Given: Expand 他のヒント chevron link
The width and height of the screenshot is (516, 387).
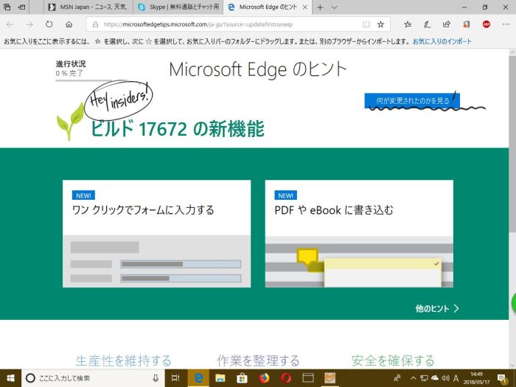Looking at the screenshot, I should click(437, 308).
